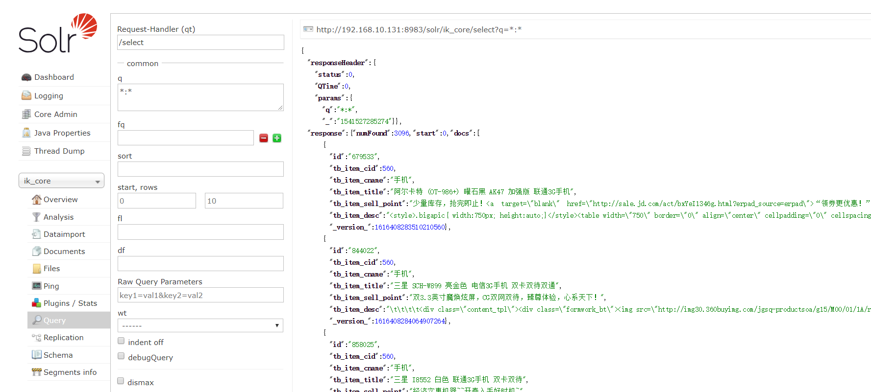Click the URL icon beside the query link

pos(308,29)
